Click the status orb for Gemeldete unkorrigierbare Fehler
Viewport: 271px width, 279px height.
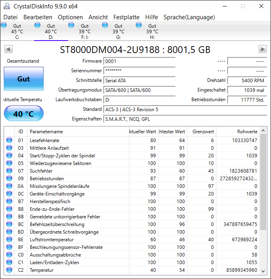(9, 216)
